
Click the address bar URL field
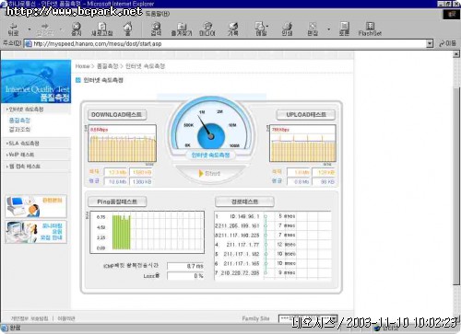(229, 43)
